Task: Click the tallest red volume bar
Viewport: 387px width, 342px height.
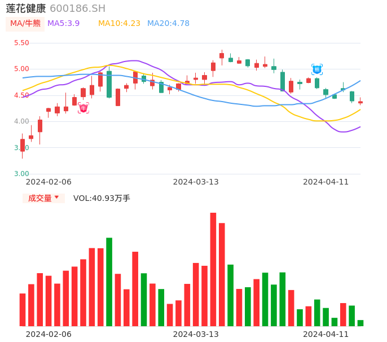Action: [213, 269]
